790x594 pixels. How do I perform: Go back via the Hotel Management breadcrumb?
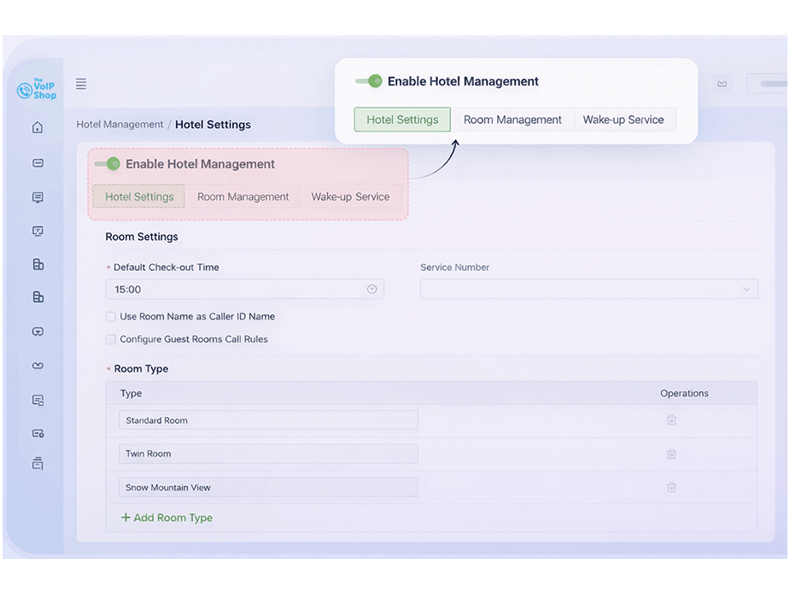tap(119, 124)
